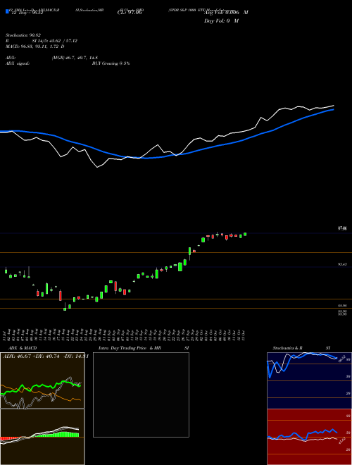Click the 93.47 price axis label
The width and height of the screenshot is (352, 465).
coord(343,264)
